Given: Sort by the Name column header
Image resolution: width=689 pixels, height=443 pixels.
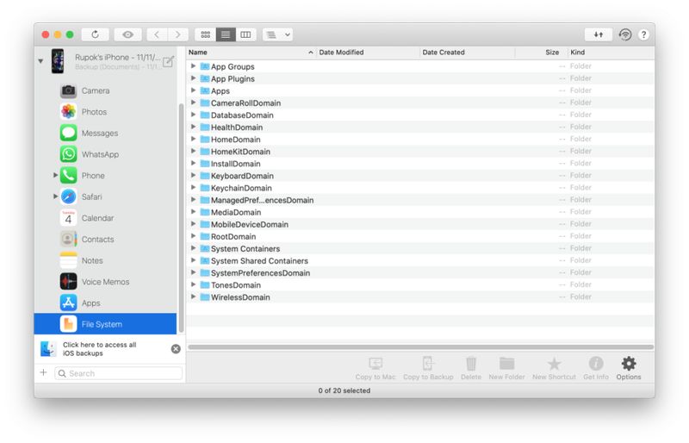Looking at the screenshot, I should pyautogui.click(x=251, y=53).
